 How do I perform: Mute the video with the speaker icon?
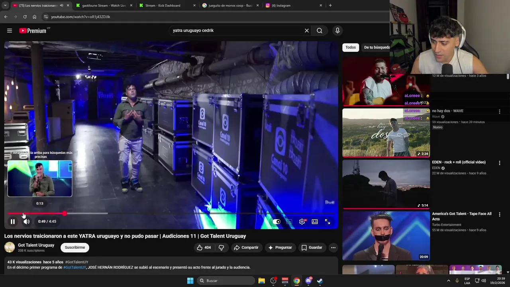(26, 222)
